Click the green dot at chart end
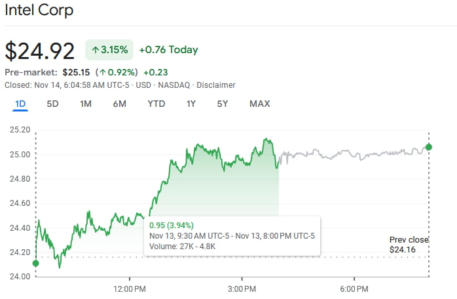 429,147
